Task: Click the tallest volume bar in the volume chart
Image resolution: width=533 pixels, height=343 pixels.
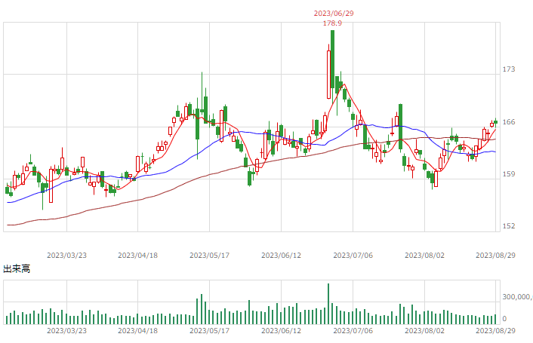Action: (x=328, y=304)
